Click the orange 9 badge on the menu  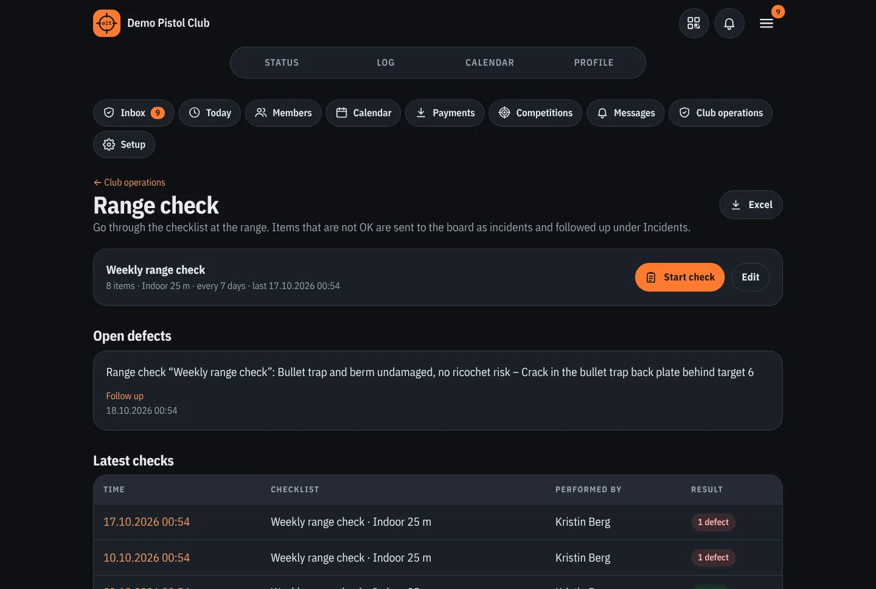(778, 12)
